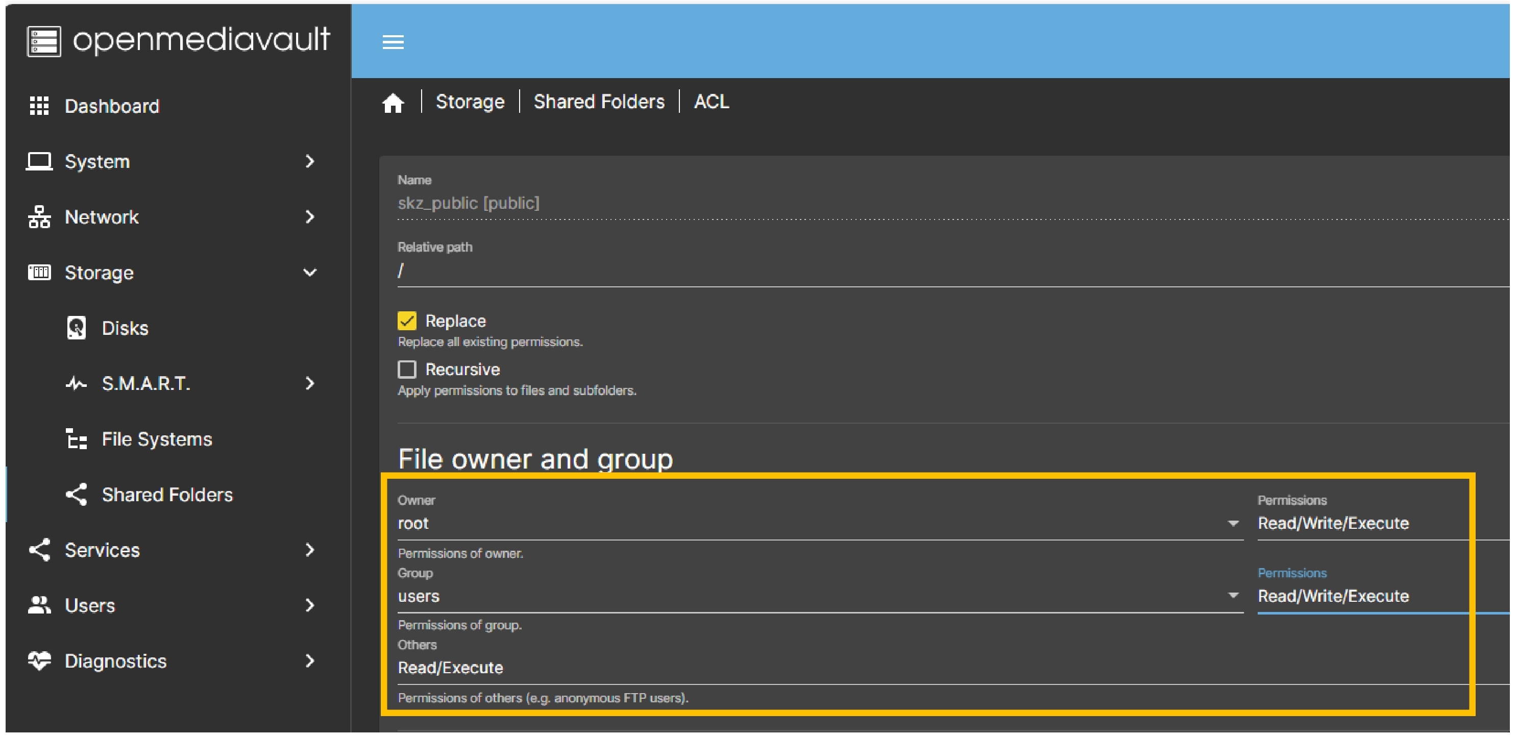
Task: Click the openmediavault logo icon
Action: pyautogui.click(x=43, y=42)
